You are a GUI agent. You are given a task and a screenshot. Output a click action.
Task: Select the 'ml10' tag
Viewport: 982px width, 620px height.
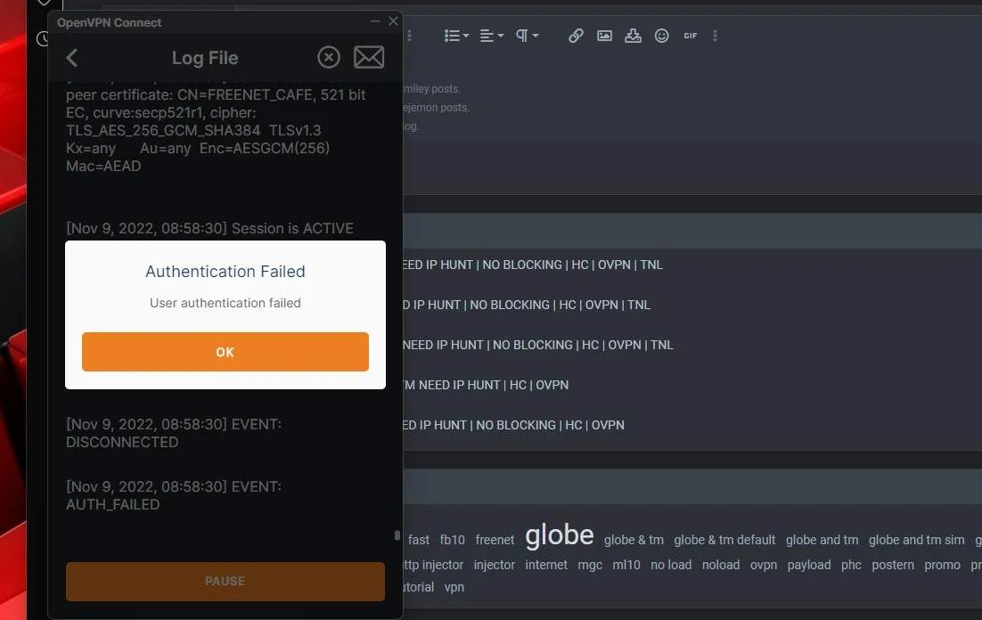click(626, 565)
